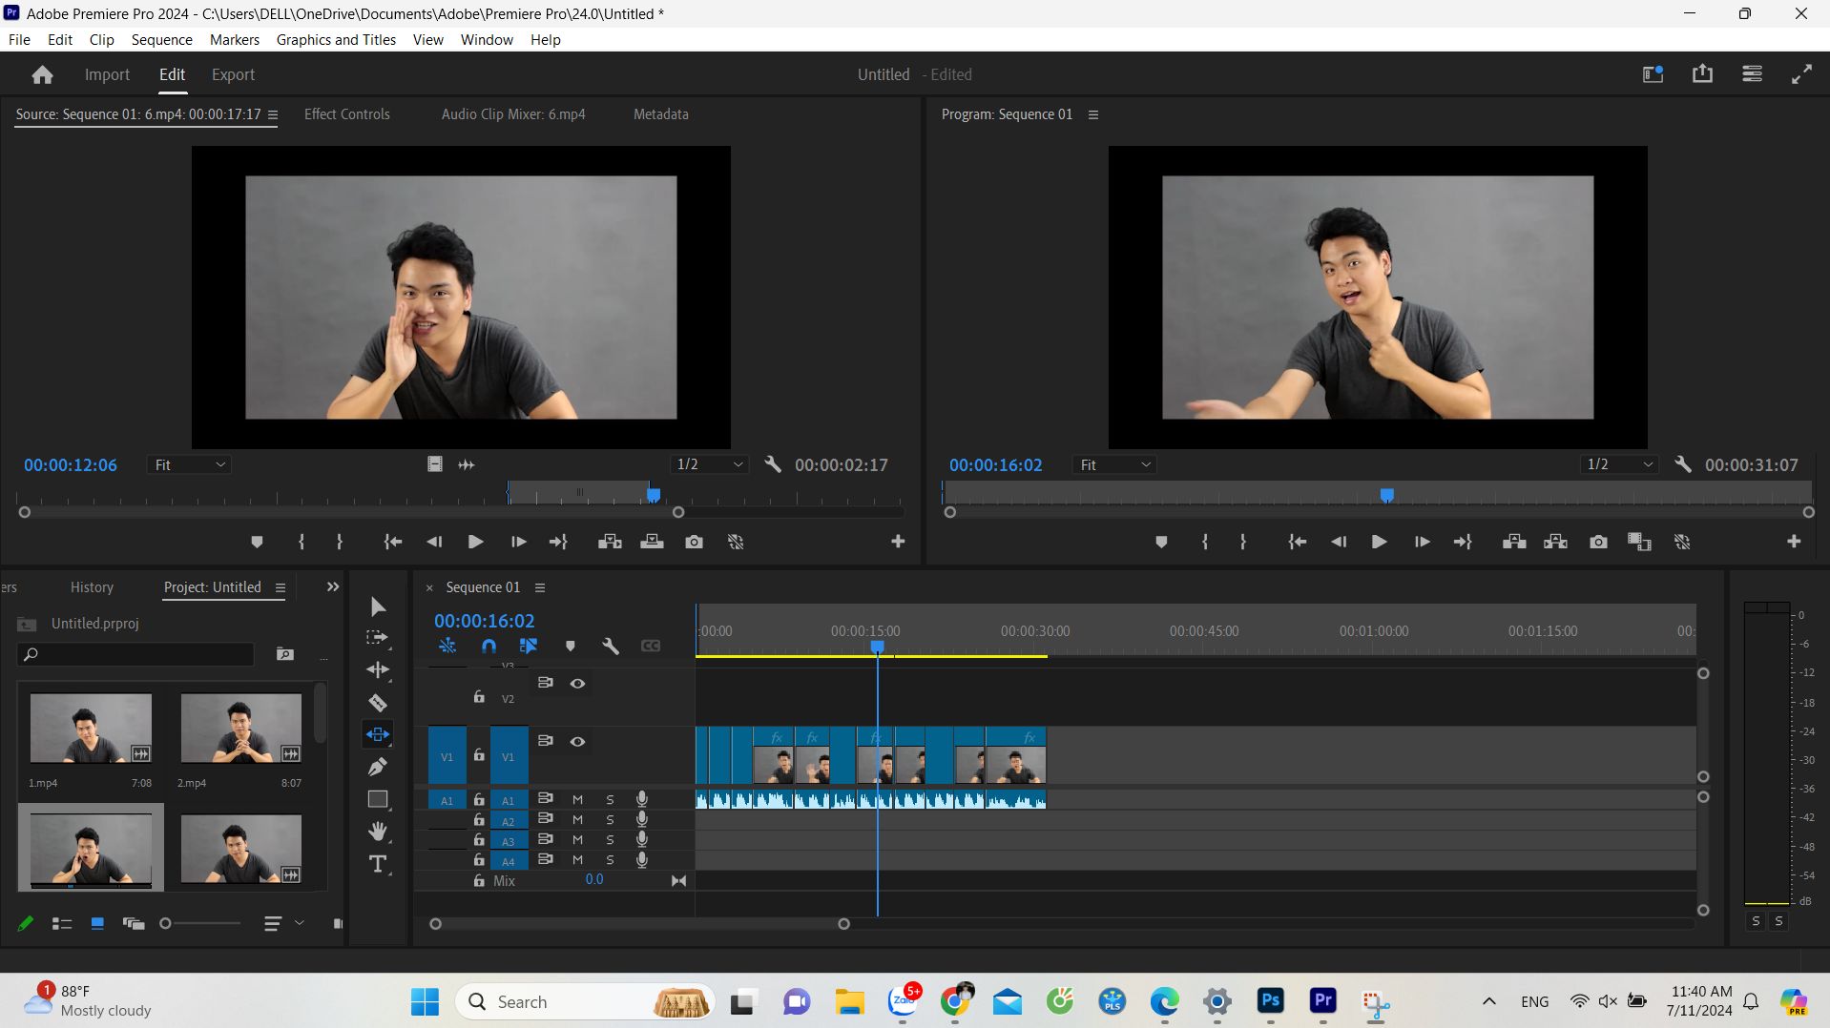This screenshot has height=1028, width=1830.
Task: Toggle V2 track output eye
Action: pyautogui.click(x=577, y=683)
